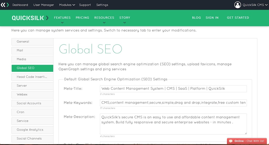Click the '0 characters' counter text
Viewport: 269px width, 145px height.
pos(107,94)
